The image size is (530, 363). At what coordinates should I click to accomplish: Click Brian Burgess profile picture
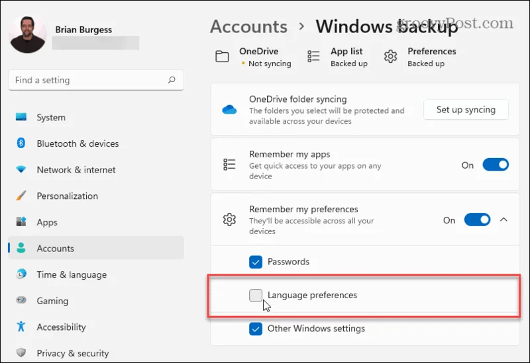point(28,34)
